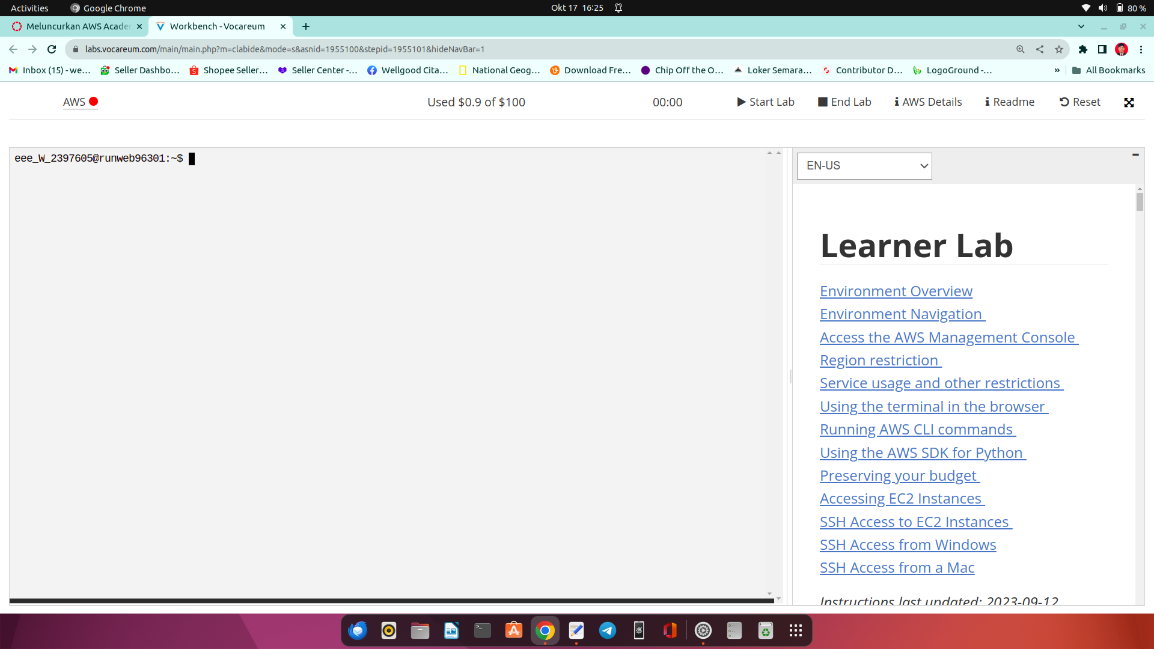Reset the lab environment
The width and height of the screenshot is (1154, 649).
[x=1079, y=102]
